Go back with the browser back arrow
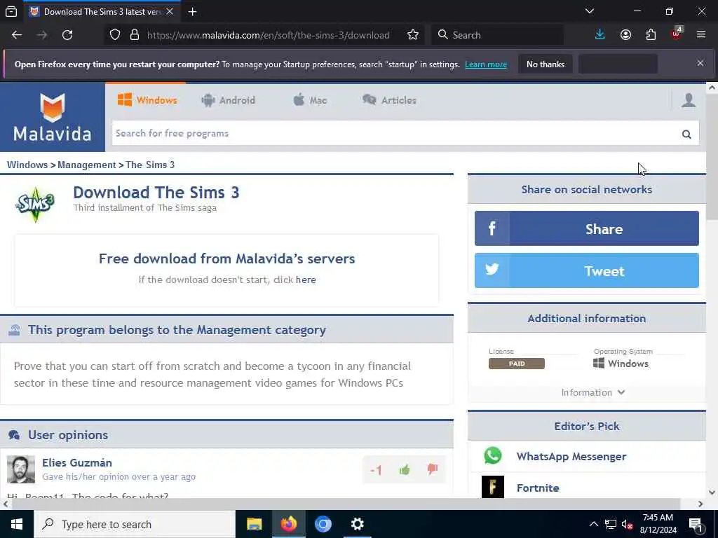 (17, 35)
